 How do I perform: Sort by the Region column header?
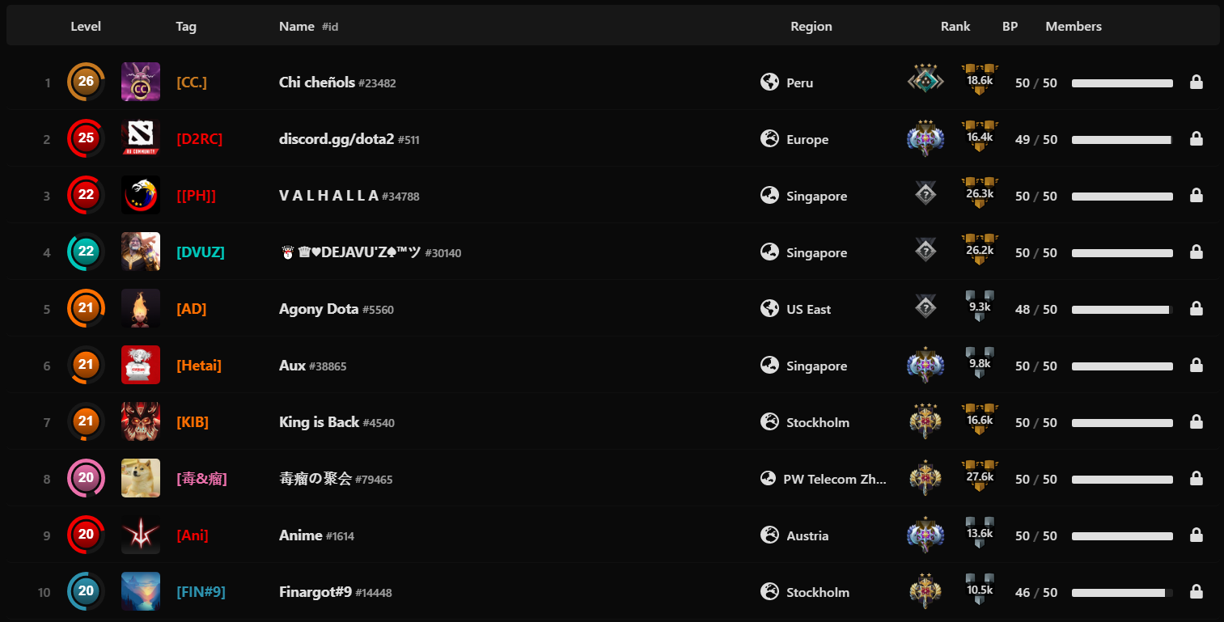(x=811, y=27)
